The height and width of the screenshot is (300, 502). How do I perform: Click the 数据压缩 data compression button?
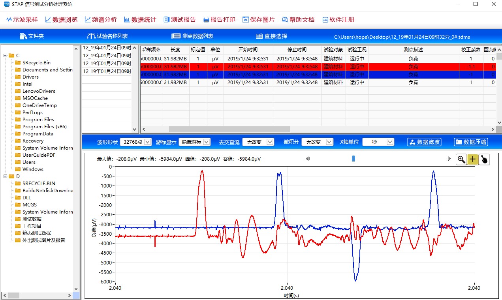(x=471, y=142)
